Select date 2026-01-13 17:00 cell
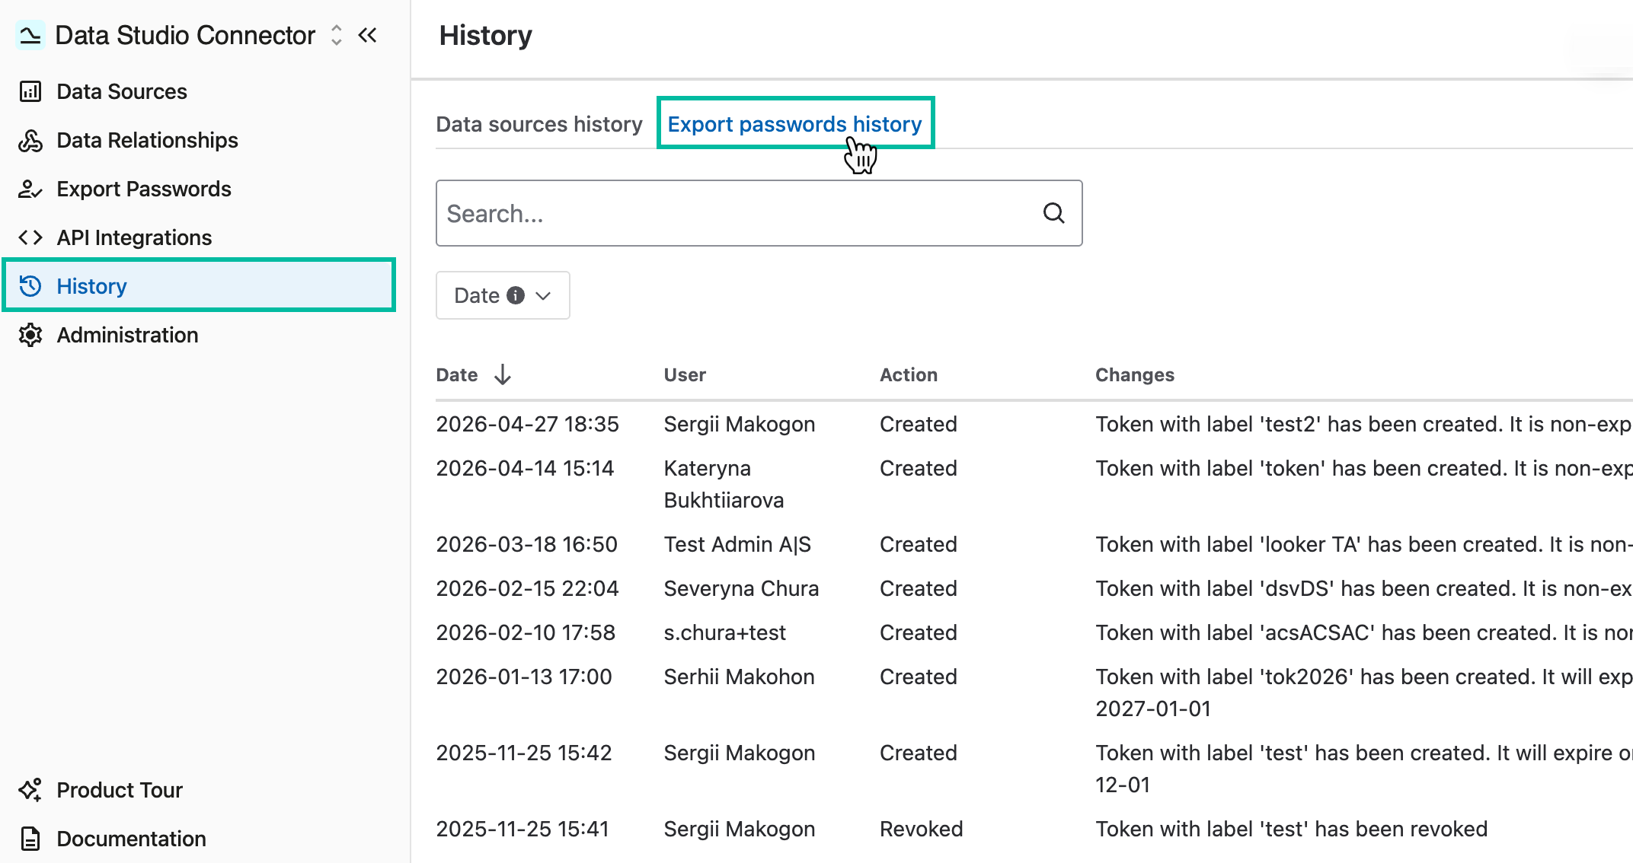Screen dimensions: 1633x863 pos(524,677)
